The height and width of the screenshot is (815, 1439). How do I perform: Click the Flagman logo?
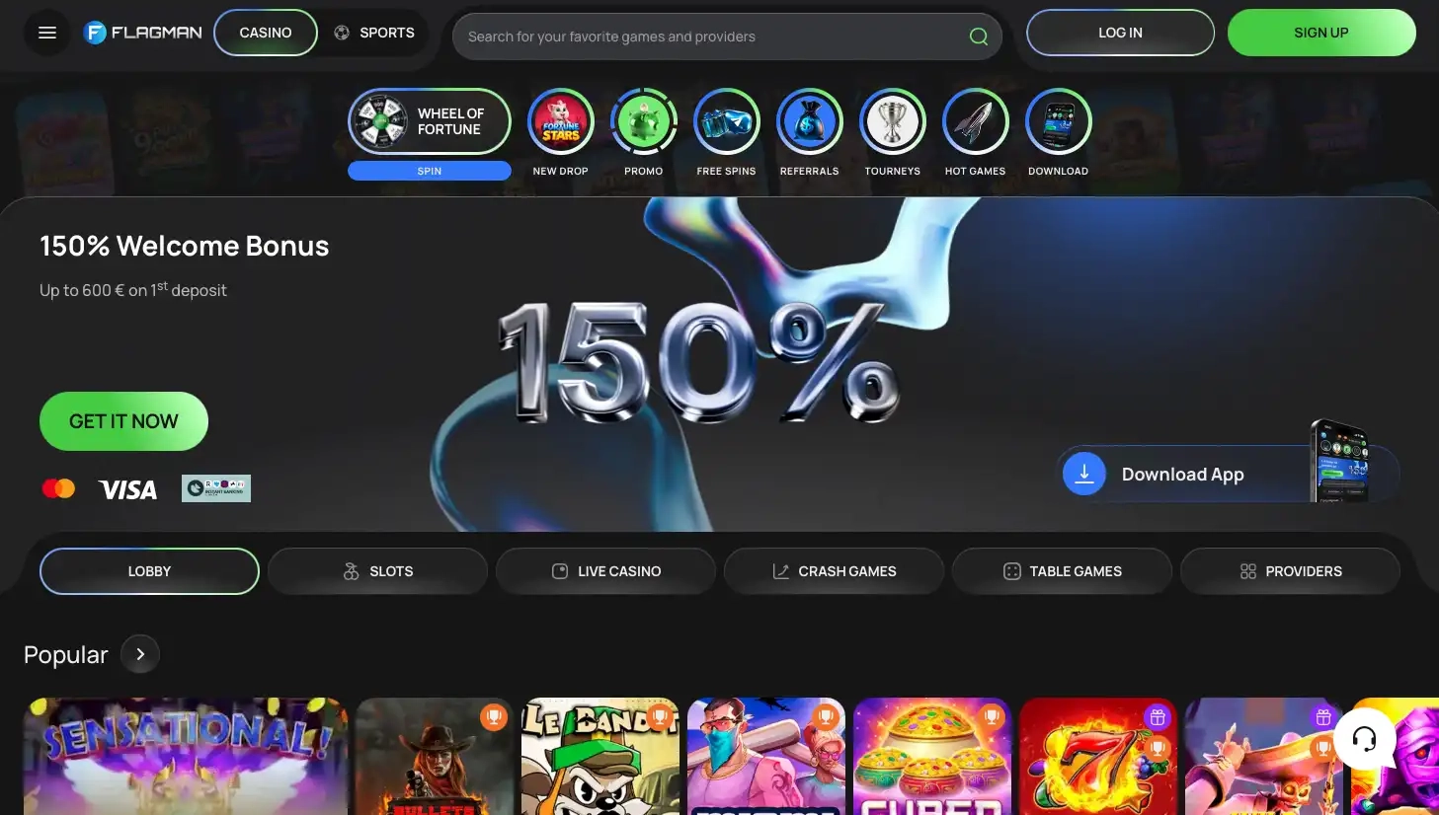(x=143, y=33)
